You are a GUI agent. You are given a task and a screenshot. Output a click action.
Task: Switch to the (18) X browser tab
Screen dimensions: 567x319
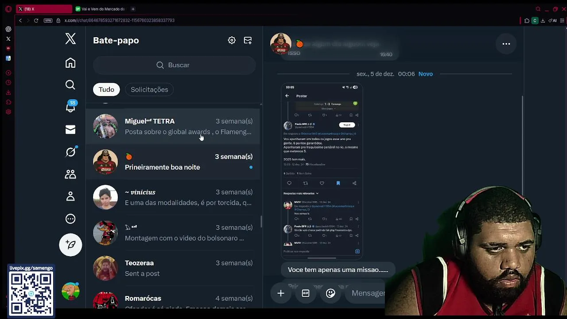(x=43, y=9)
